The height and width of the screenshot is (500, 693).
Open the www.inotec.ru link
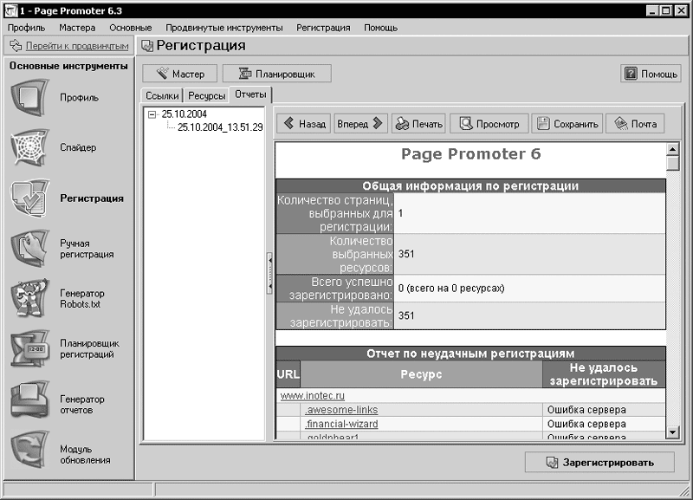[x=313, y=396]
